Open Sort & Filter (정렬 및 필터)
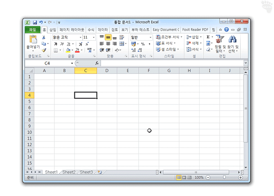The image size is (274, 196). 220,44
